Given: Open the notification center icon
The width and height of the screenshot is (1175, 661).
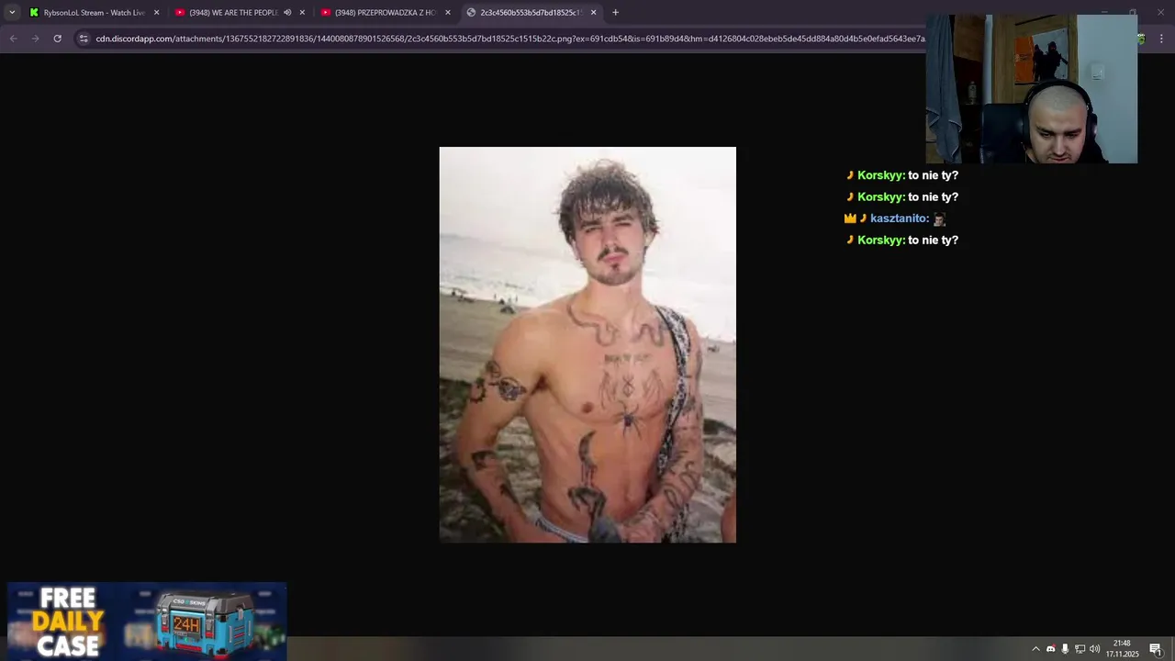Looking at the screenshot, I should click(x=1156, y=649).
